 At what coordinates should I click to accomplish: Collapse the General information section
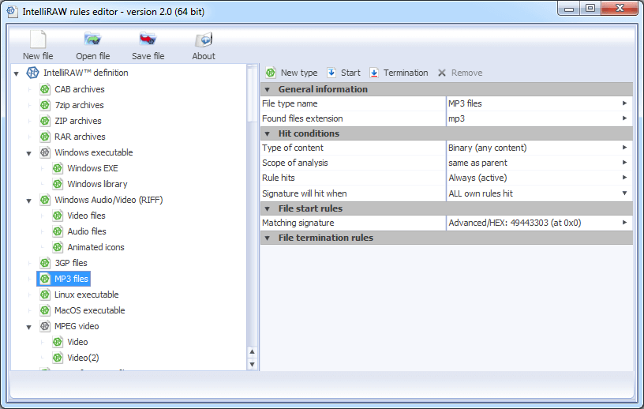268,89
